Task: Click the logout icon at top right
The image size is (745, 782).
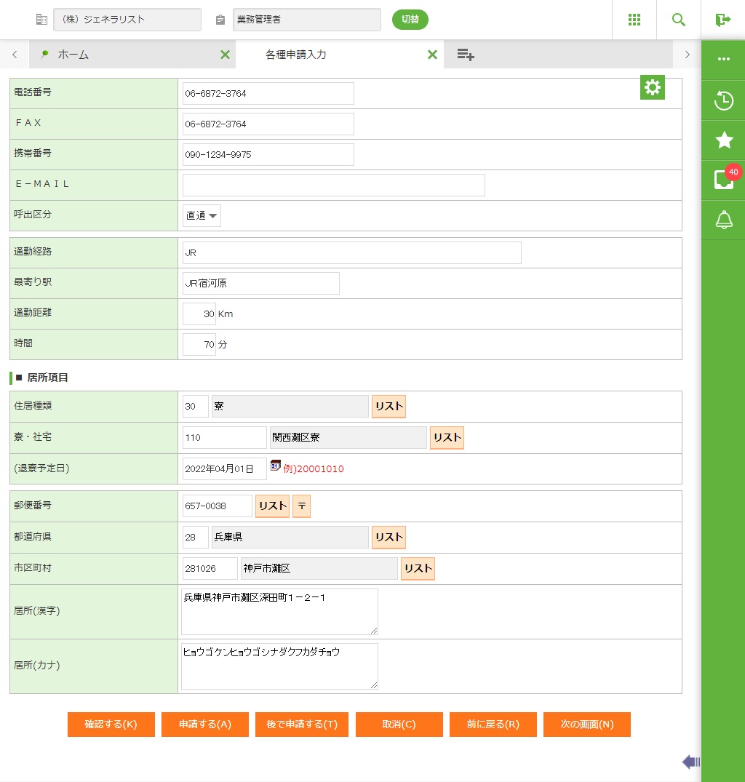Action: pyautogui.click(x=722, y=20)
